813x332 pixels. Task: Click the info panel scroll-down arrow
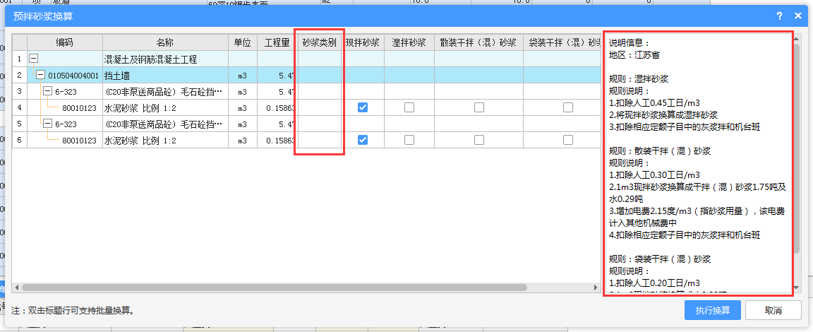tap(797, 288)
